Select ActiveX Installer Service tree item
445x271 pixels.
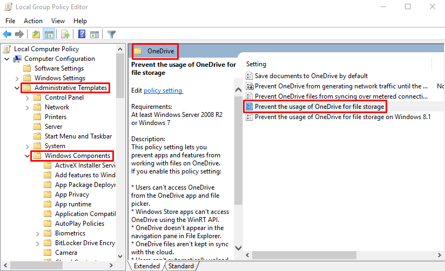click(85, 165)
